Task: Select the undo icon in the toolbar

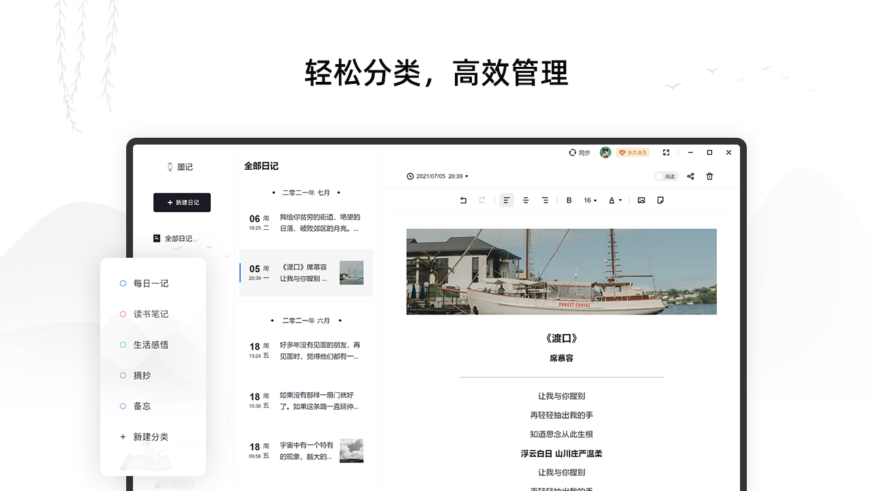Action: (463, 200)
